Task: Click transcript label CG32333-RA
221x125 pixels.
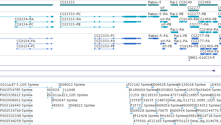Action: pyautogui.click(x=70, y=19)
